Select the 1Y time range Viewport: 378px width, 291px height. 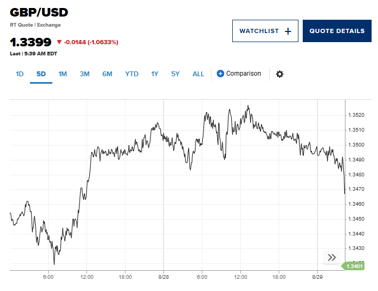click(x=155, y=74)
